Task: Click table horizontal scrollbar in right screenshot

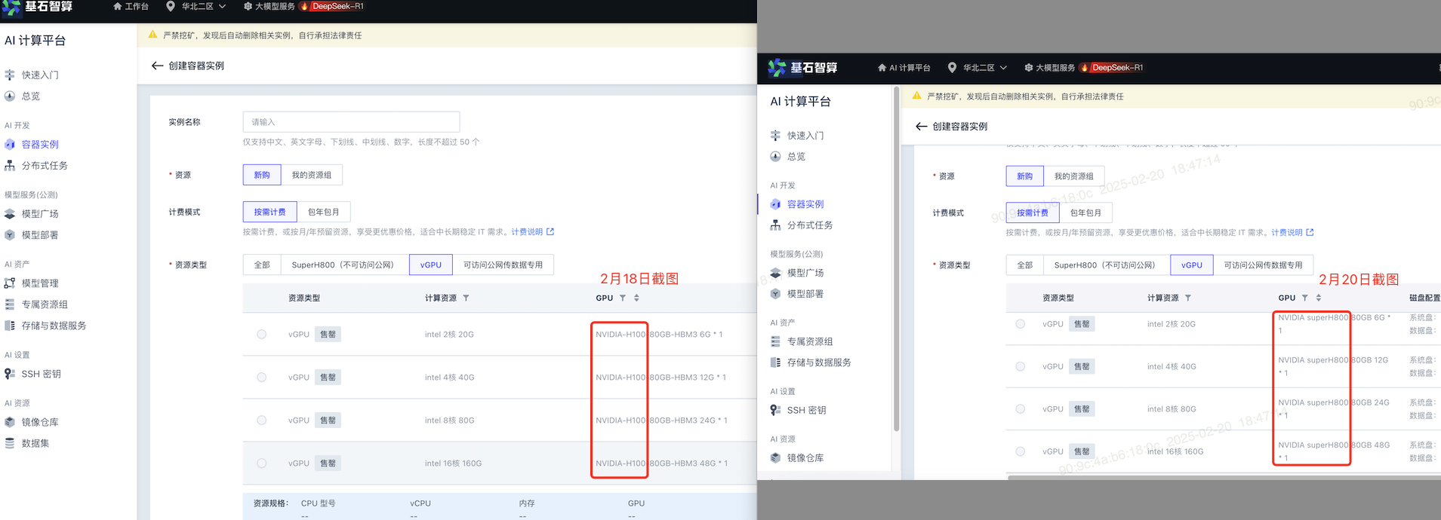Action: tap(1223, 477)
